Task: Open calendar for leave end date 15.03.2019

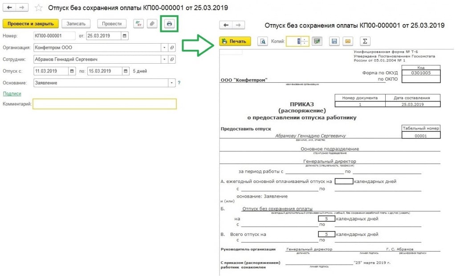Action: (x=125, y=71)
